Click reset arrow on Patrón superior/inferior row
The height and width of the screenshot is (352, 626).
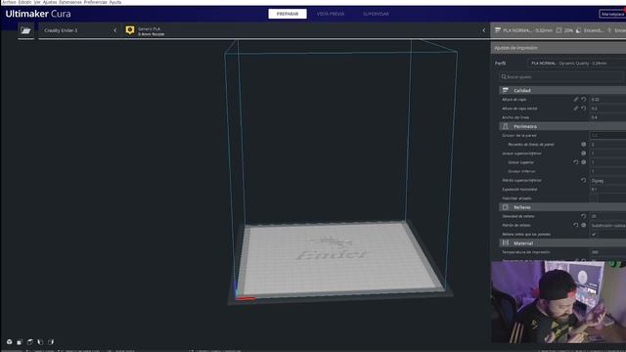pos(584,180)
